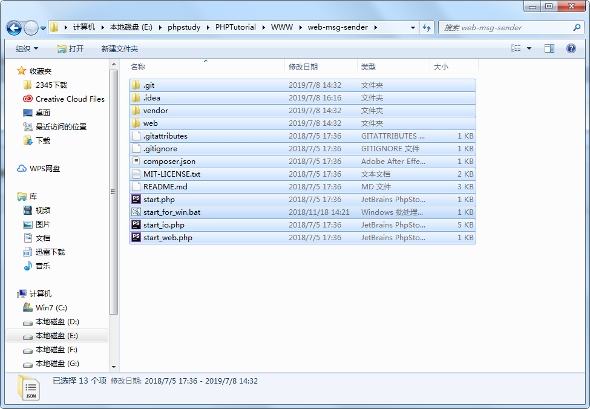Select the .git folder icon
Viewport: 590px width, 409px height.
tap(136, 85)
